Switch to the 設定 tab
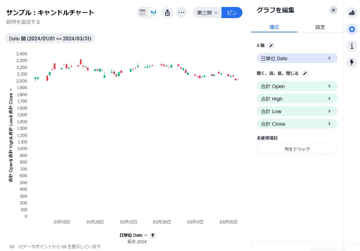Screen dimensions: 360x251 pos(320,27)
